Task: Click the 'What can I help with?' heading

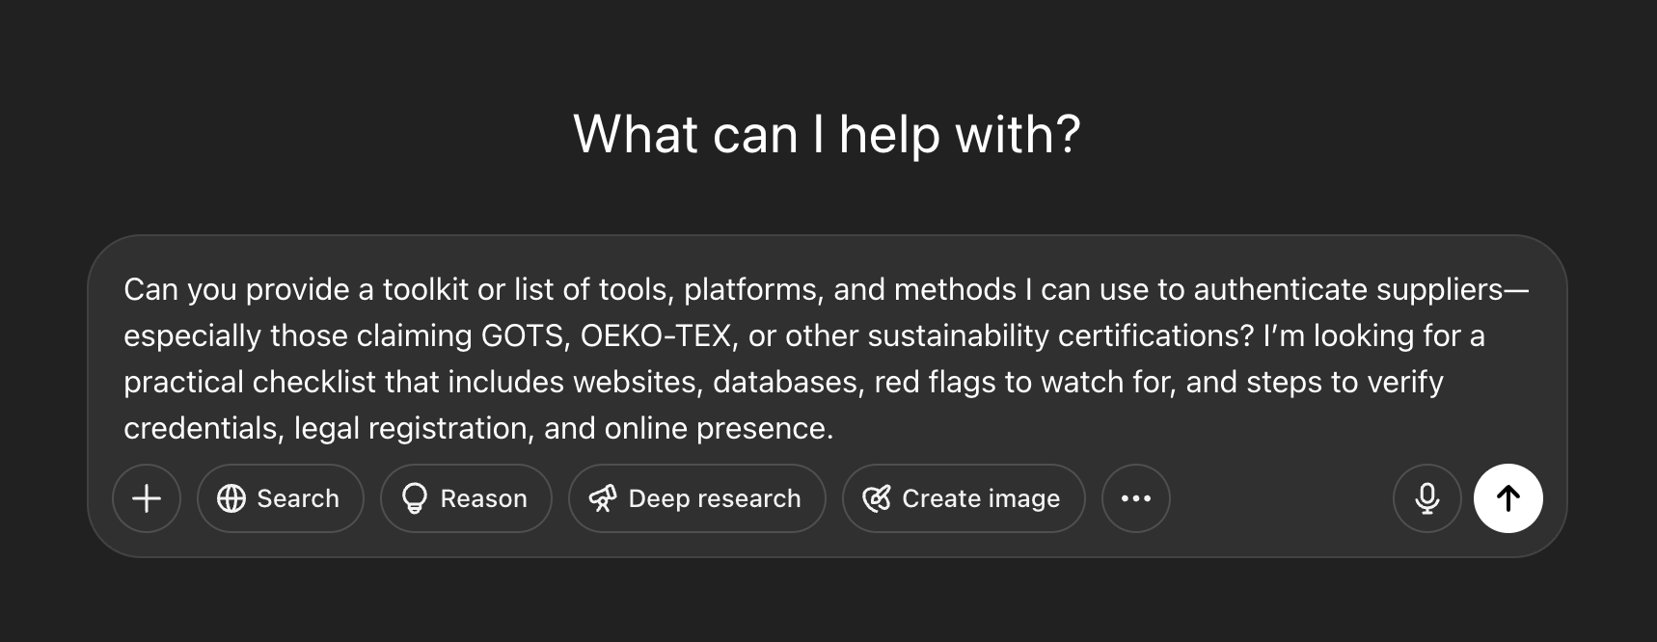Action: (828, 134)
